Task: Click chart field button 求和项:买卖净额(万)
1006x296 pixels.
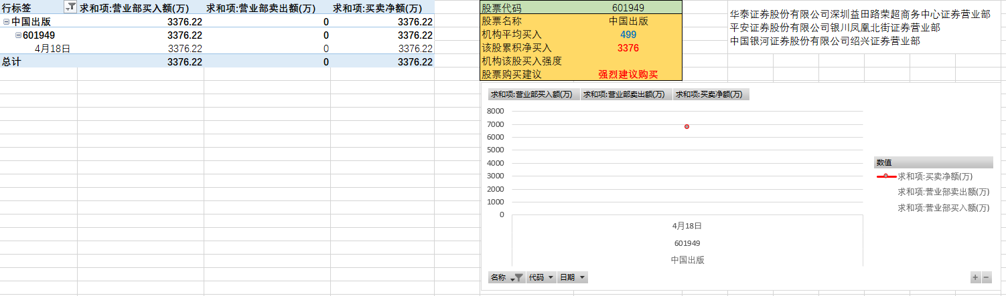Action: point(711,95)
